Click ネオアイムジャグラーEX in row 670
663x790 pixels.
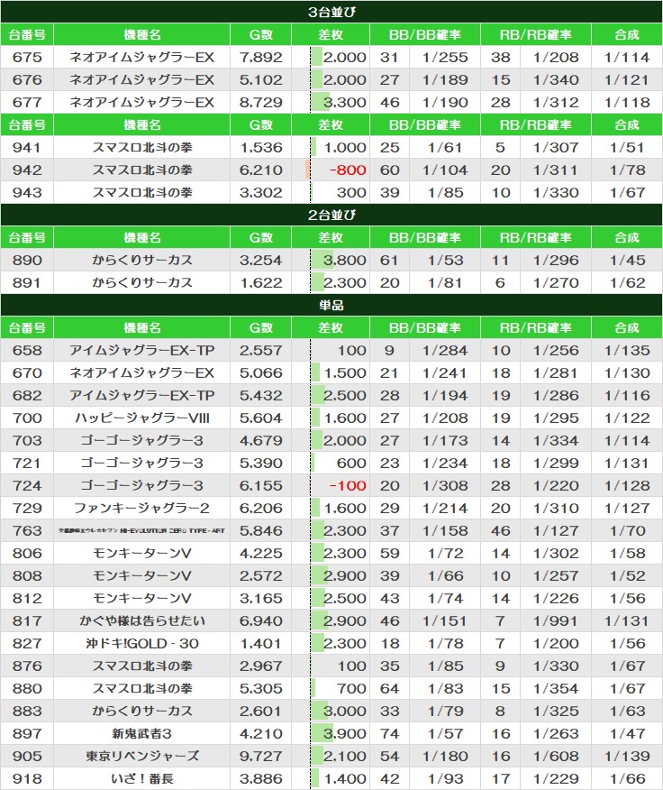[142, 372]
